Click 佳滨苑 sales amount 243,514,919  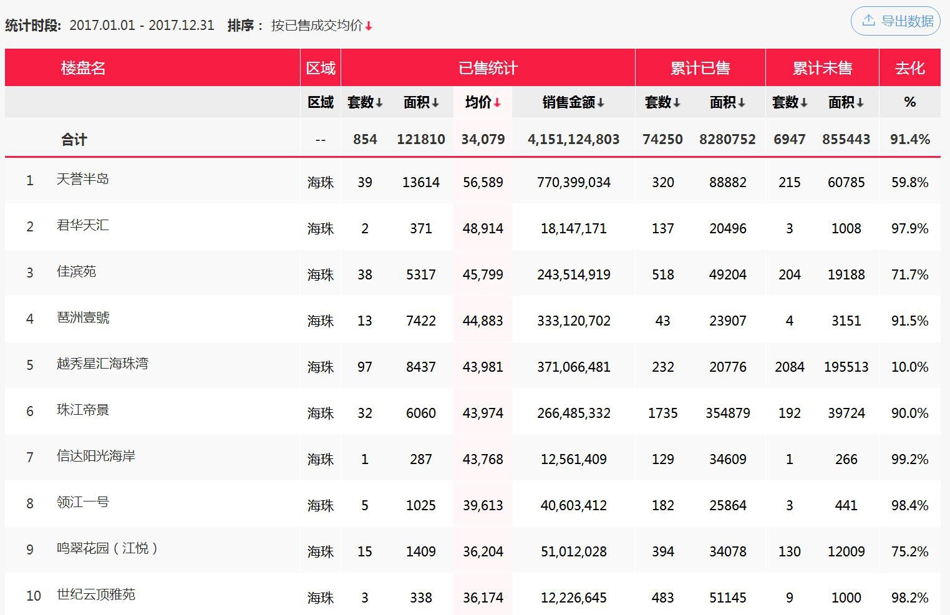pyautogui.click(x=573, y=274)
